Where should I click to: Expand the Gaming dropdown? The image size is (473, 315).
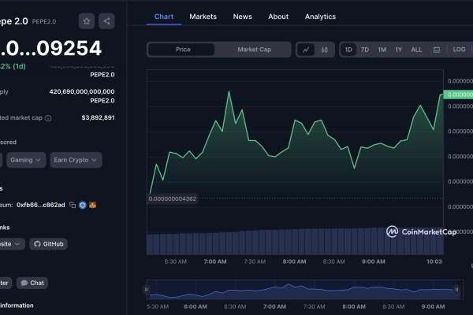click(x=26, y=160)
